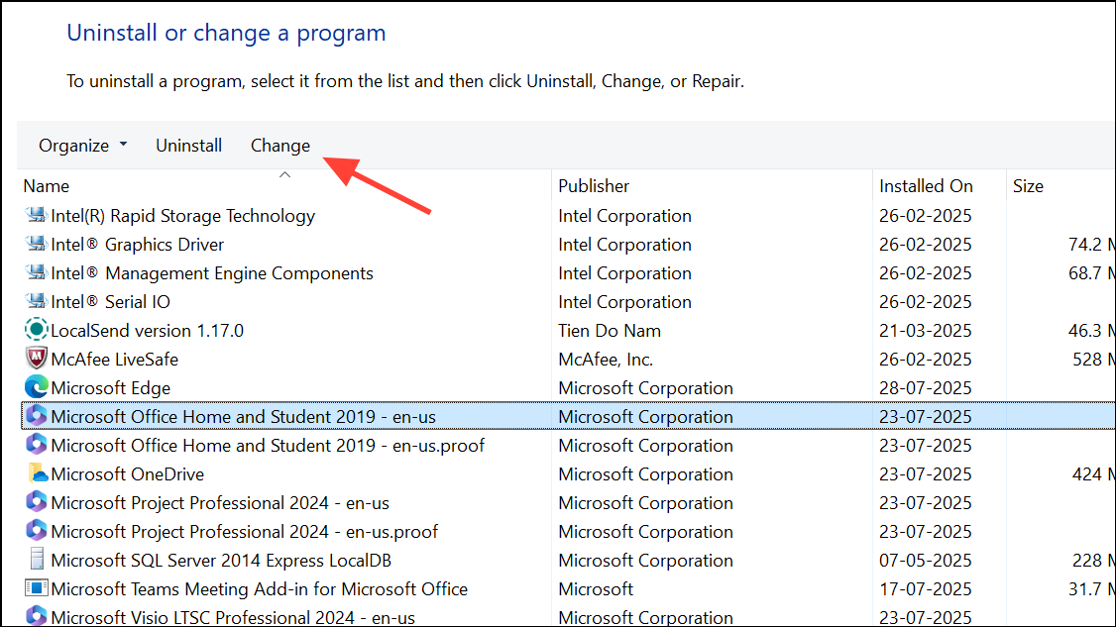
Task: Select Microsoft Project Professional 2024 - en-us
Action: 220,503
